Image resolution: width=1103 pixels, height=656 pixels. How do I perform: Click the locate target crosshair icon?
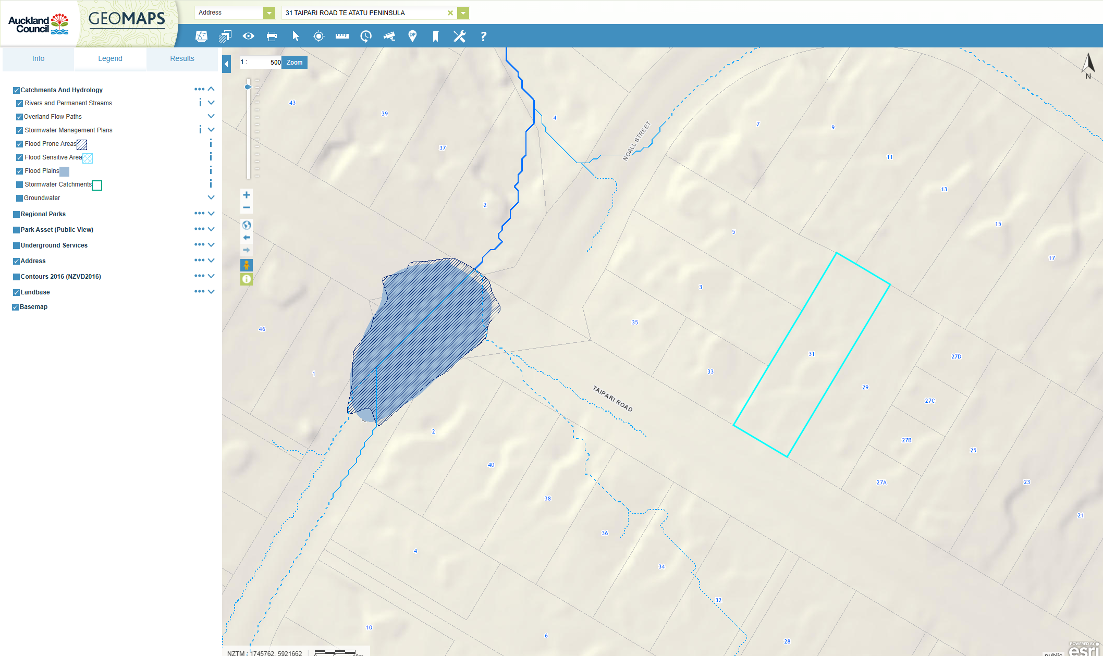[x=318, y=36]
